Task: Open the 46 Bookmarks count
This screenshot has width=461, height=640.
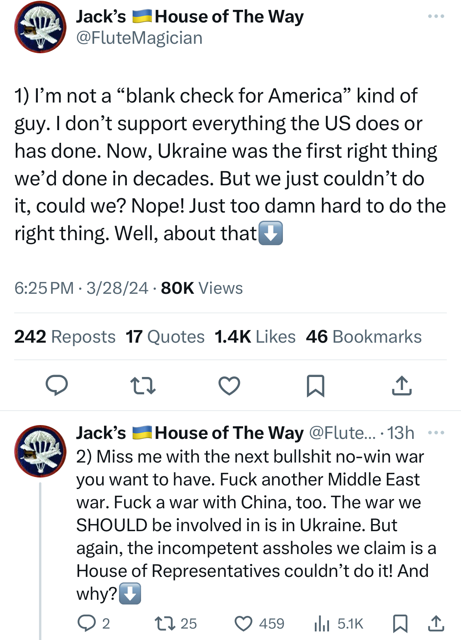Action: click(364, 337)
